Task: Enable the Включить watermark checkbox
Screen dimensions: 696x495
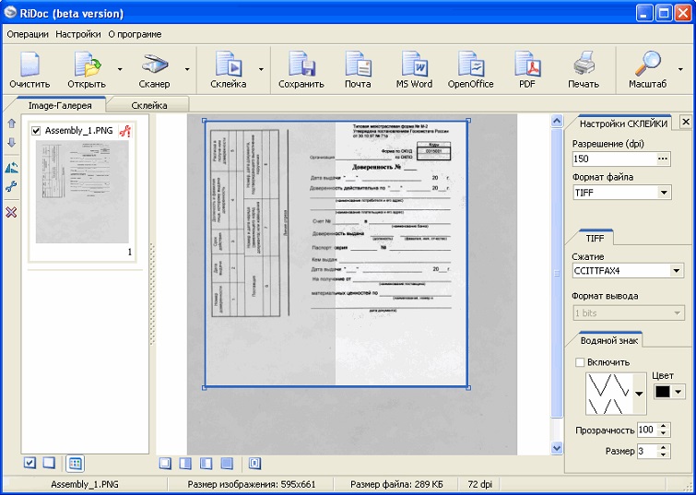Action: click(579, 362)
